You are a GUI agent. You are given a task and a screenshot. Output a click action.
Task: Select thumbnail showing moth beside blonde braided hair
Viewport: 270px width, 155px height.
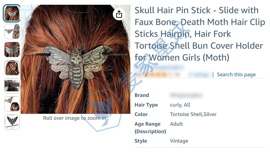tap(12, 31)
